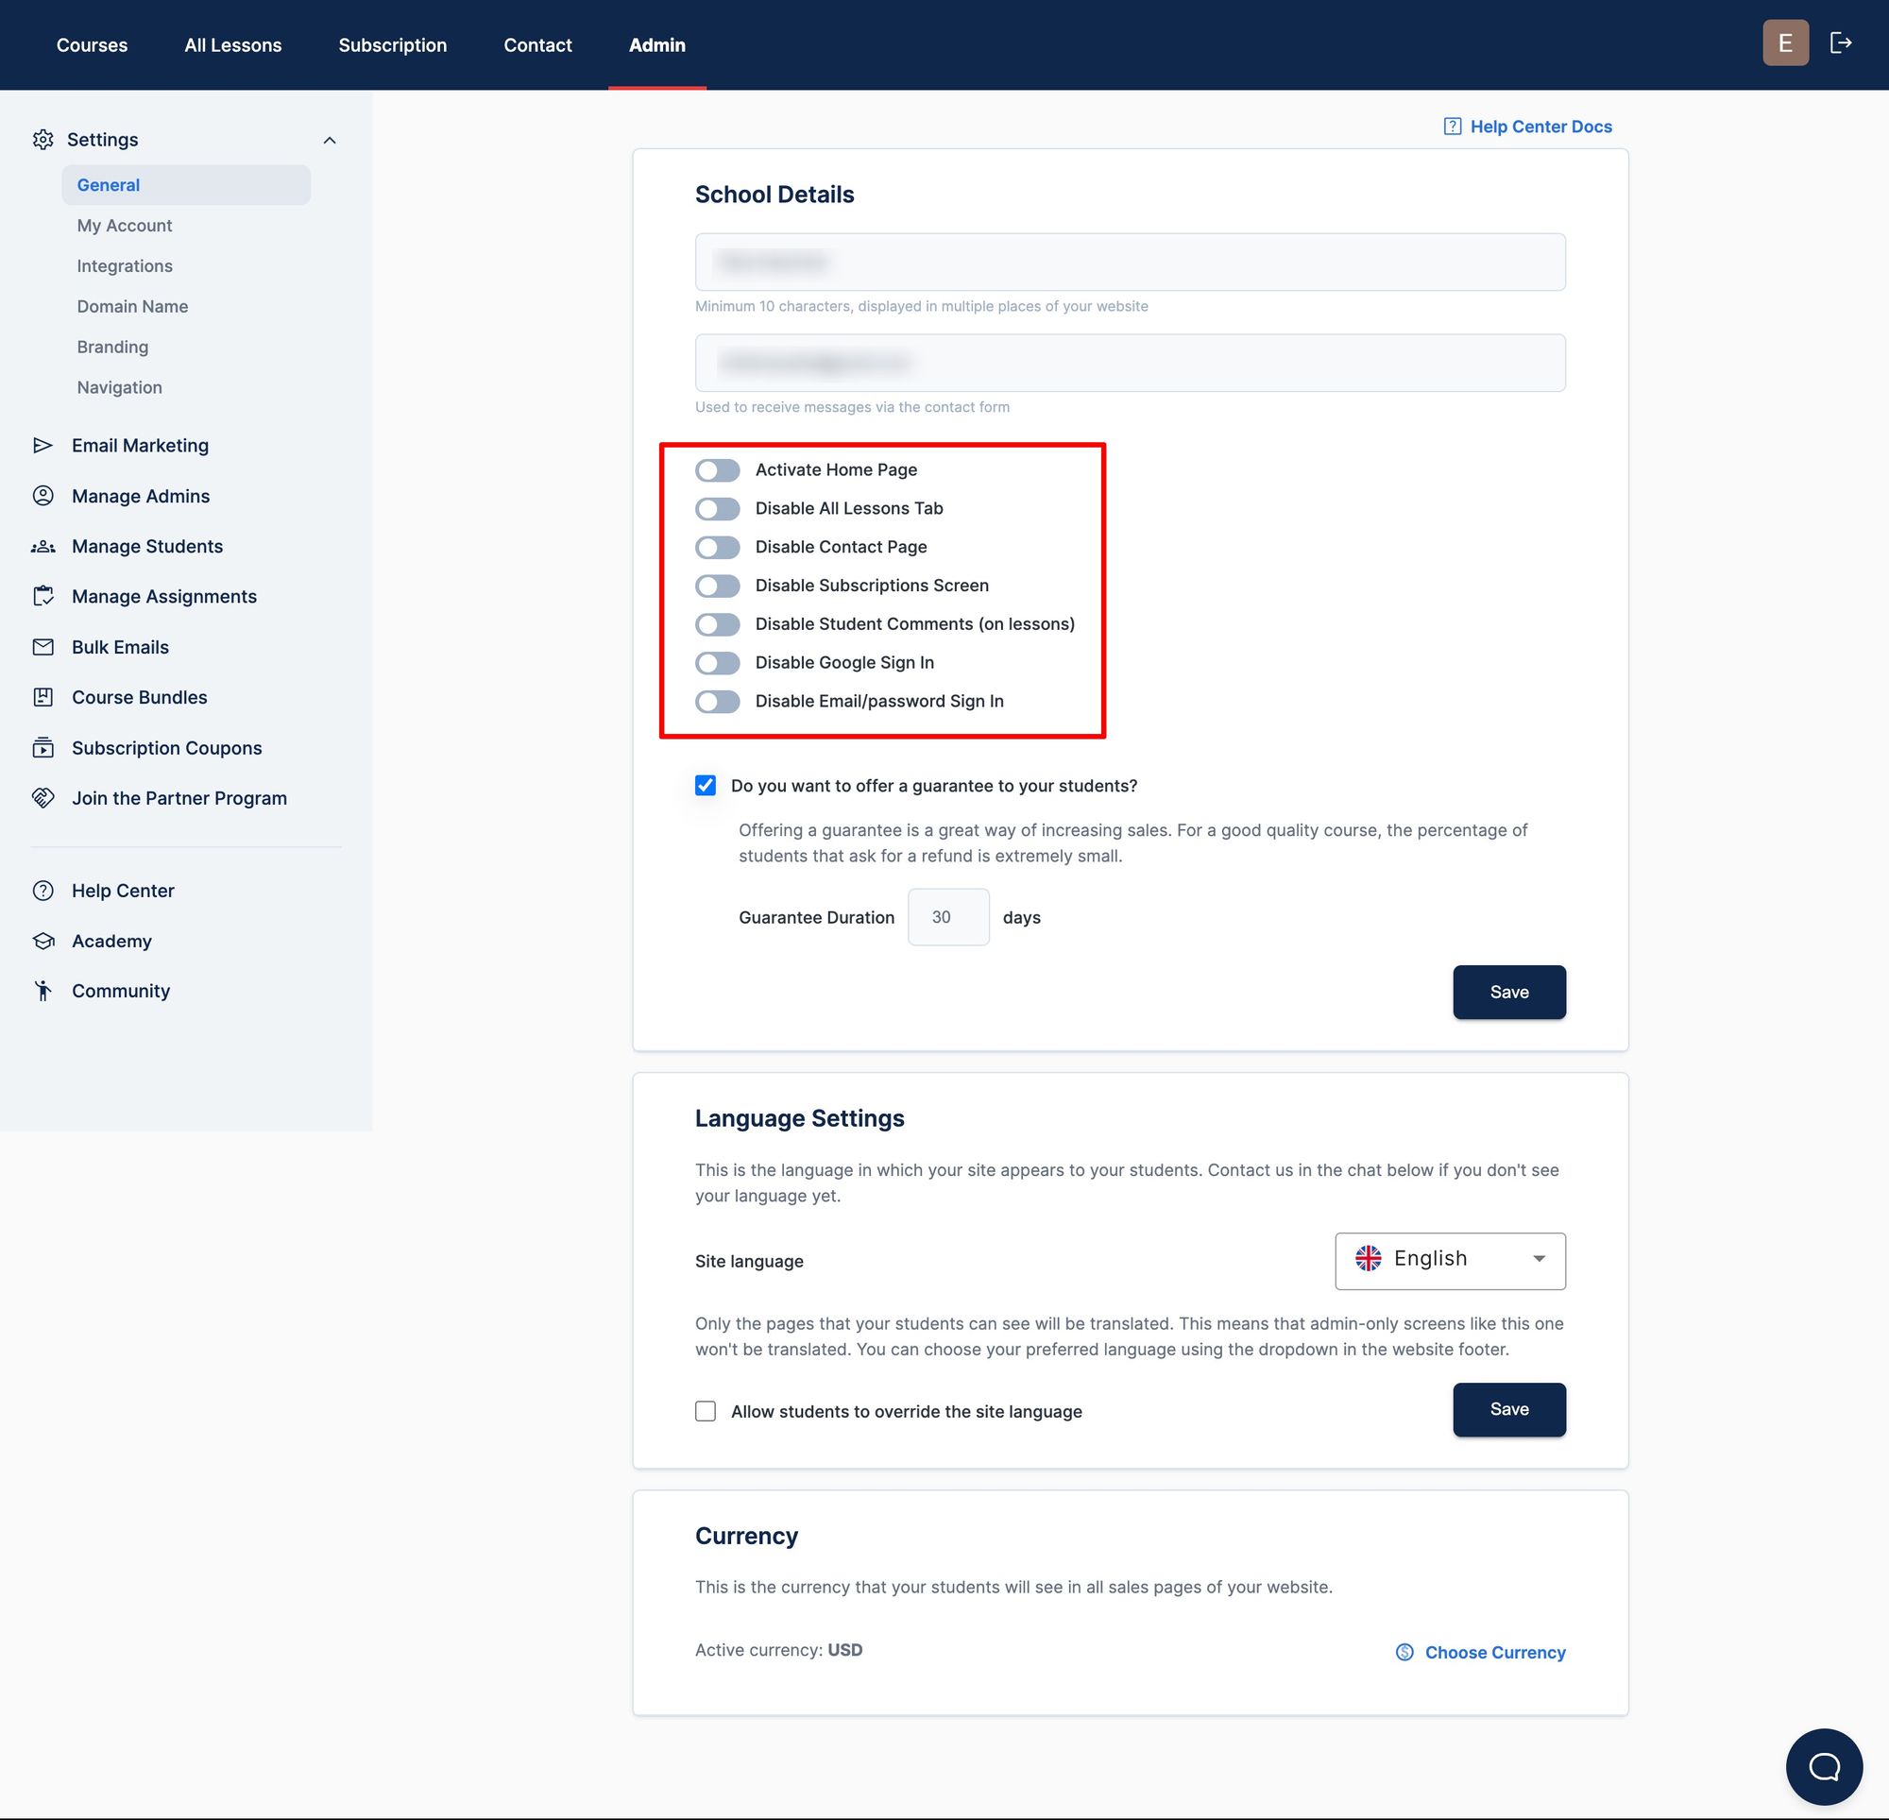Screen dimensions: 1889x1820
Task: Click the All Lessons menu tab
Action: [232, 43]
